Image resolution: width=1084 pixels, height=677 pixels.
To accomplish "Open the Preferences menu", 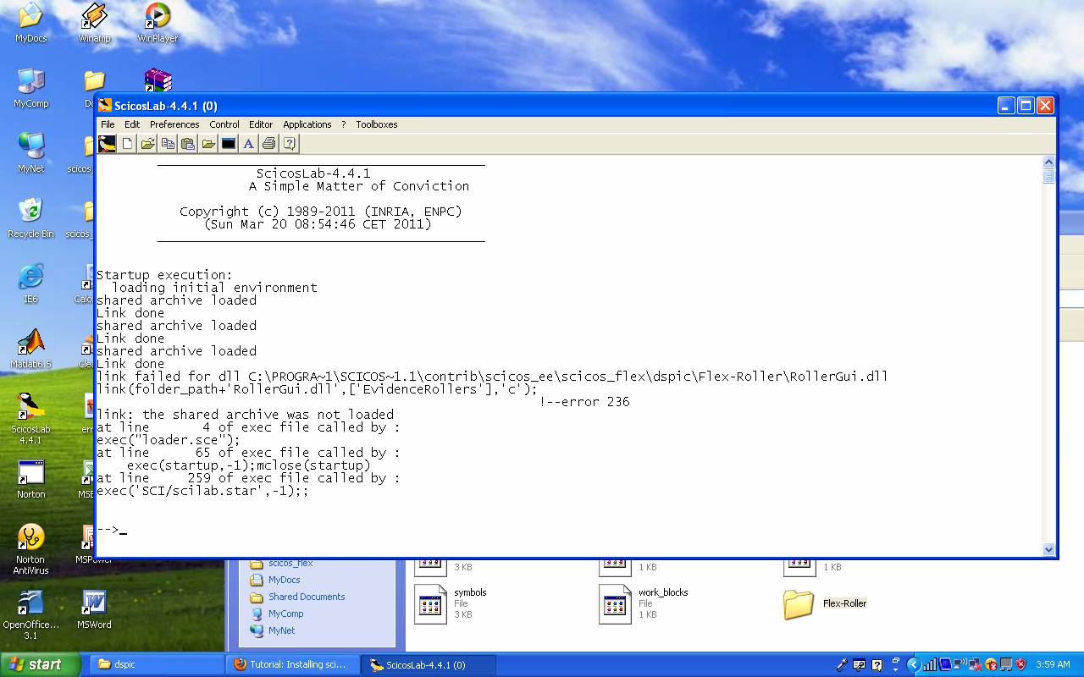I will click(174, 124).
